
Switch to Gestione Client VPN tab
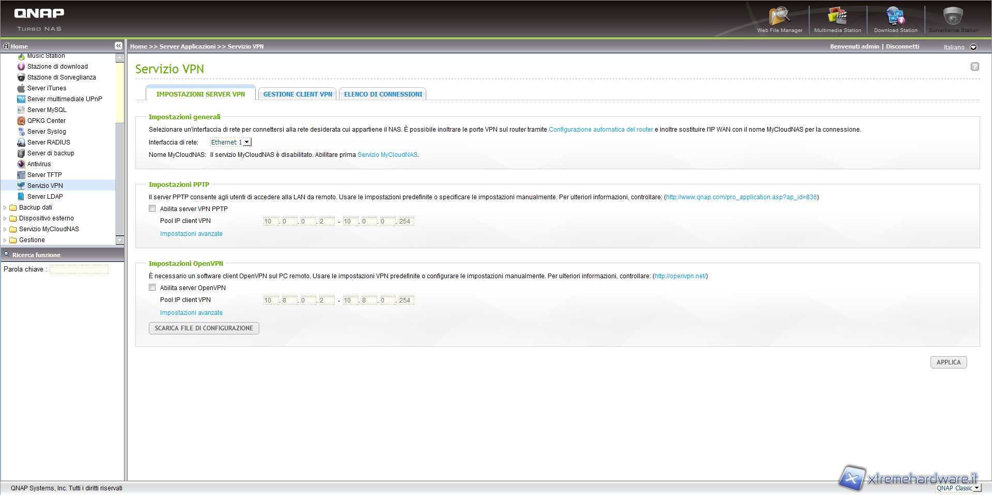coord(298,94)
